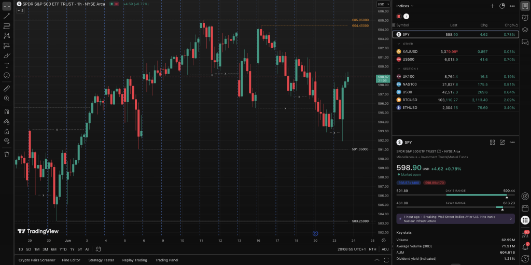531x265 pixels.
Task: Open the chart patterns drawing tool
Action: pos(6,36)
